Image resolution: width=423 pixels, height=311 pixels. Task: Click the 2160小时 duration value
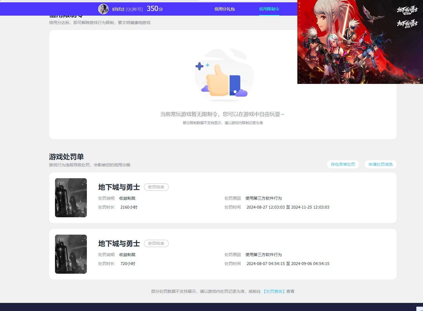coord(129,207)
